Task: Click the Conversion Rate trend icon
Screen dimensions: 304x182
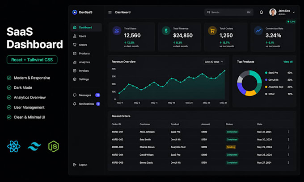Action: click(258, 31)
